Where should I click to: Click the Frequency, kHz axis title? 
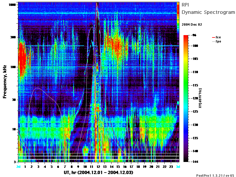coord(5,82)
